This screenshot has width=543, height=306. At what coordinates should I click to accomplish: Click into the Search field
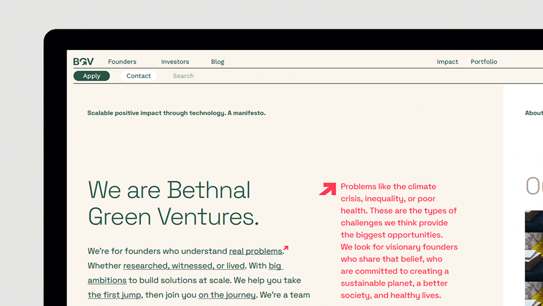click(x=183, y=76)
